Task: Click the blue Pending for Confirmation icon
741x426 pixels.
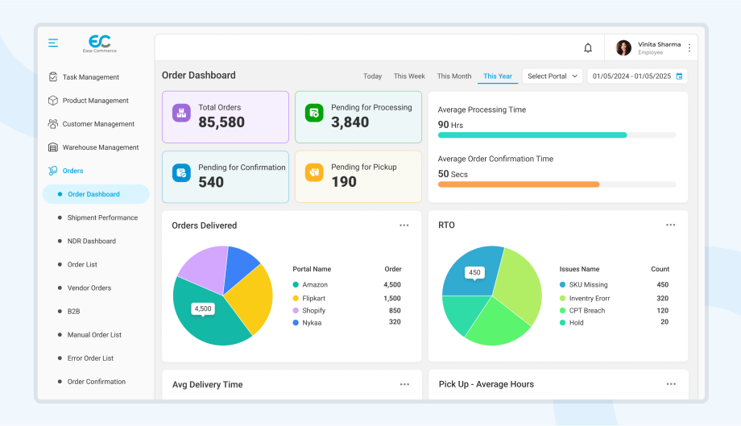Action: tap(181, 173)
